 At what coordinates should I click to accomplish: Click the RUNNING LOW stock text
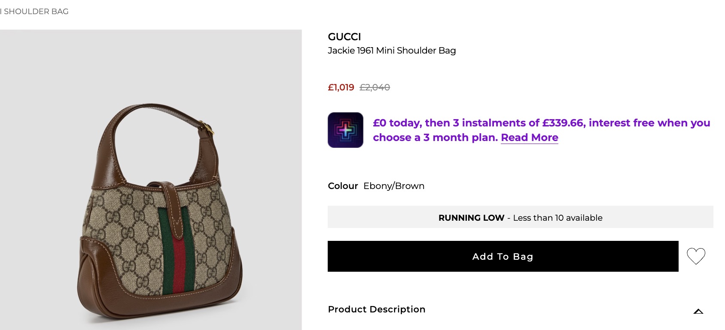pyautogui.click(x=471, y=218)
